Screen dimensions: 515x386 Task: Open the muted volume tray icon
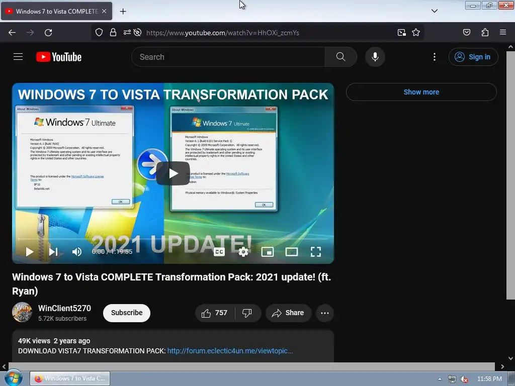pos(464,379)
